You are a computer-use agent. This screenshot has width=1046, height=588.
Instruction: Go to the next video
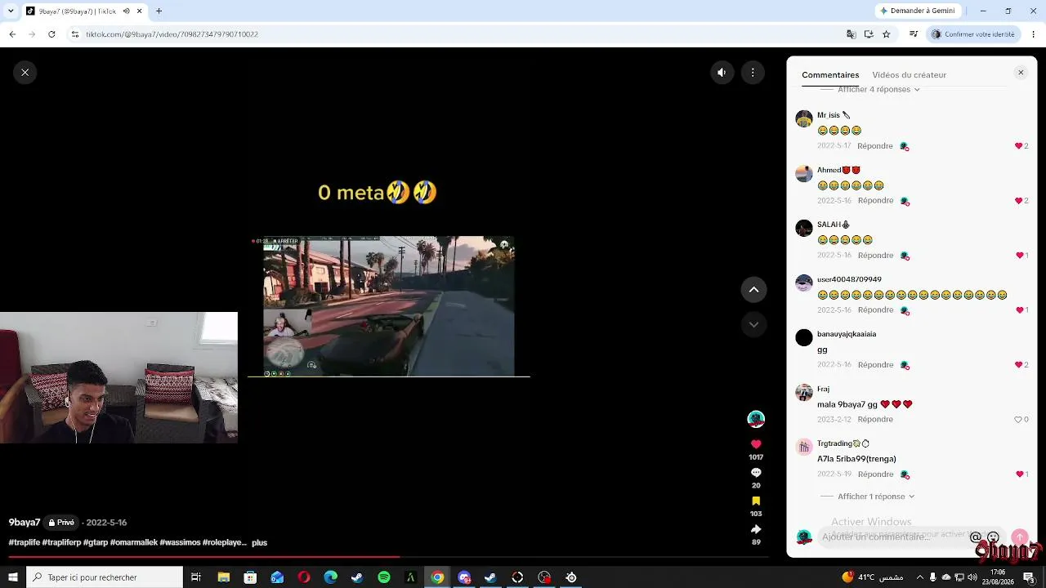753,324
